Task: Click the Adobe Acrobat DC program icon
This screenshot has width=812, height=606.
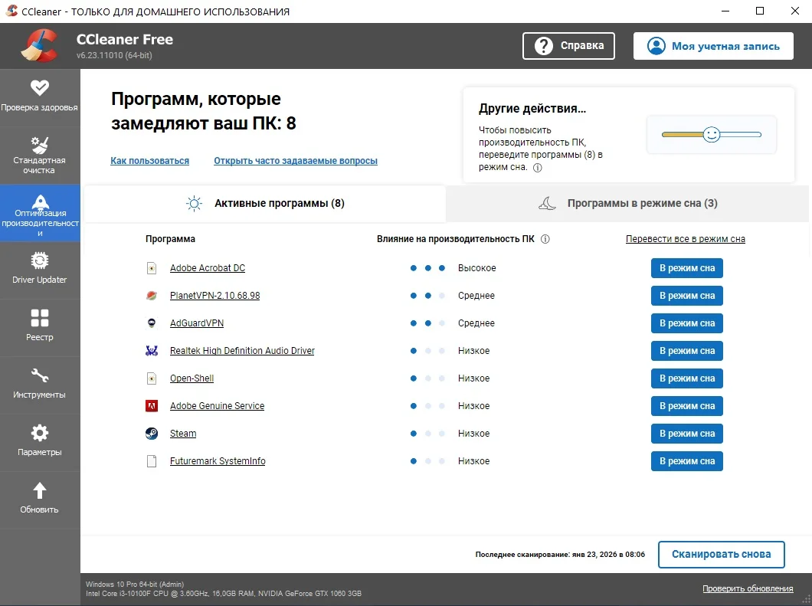Action: point(151,268)
